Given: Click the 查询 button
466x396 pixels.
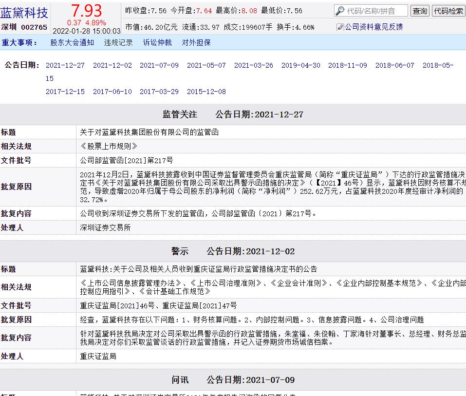Looking at the screenshot, I should click(420, 11).
